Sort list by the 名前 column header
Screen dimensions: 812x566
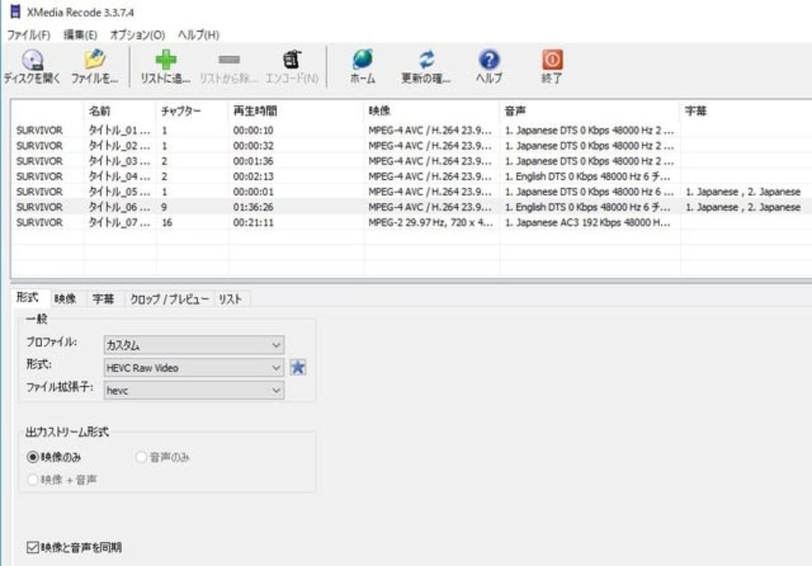[120, 111]
